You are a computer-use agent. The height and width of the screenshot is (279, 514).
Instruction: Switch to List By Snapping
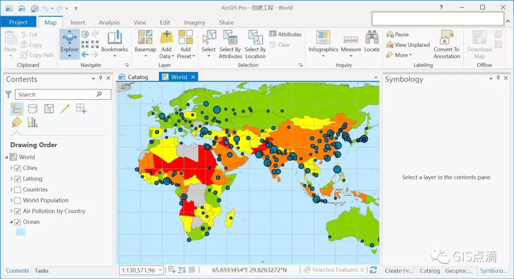point(81,109)
